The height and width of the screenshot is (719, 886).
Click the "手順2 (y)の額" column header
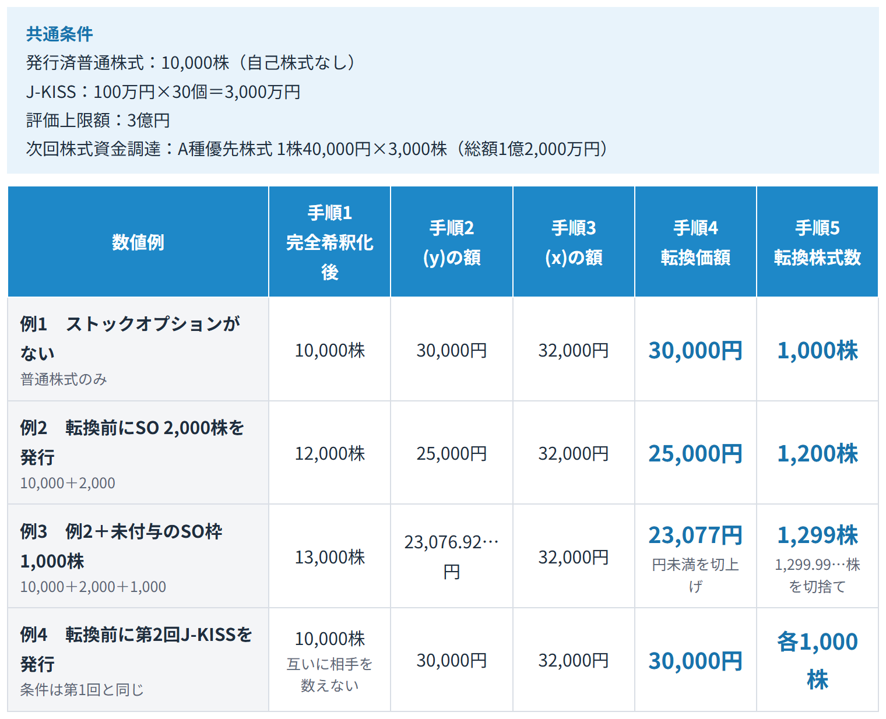[452, 242]
